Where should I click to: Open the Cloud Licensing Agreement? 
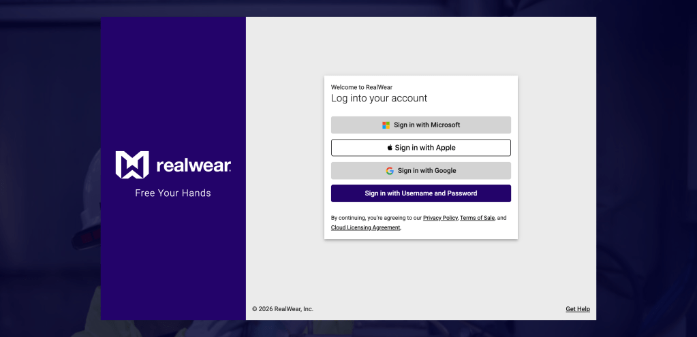pos(365,227)
